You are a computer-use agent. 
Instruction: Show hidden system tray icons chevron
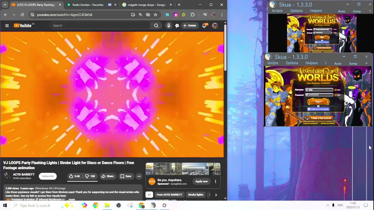click(328, 205)
